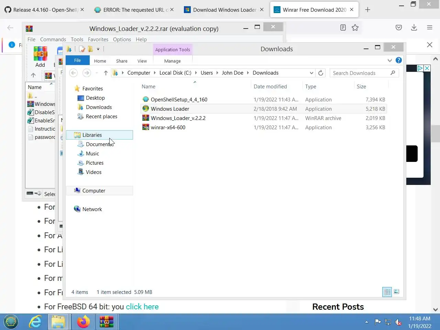Expand breadcrumb arrow after John Doe

pos(248,73)
